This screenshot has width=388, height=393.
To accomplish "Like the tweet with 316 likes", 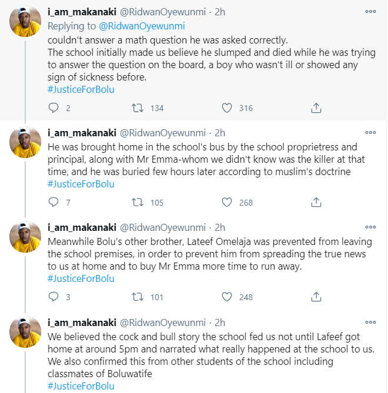I will point(228,108).
